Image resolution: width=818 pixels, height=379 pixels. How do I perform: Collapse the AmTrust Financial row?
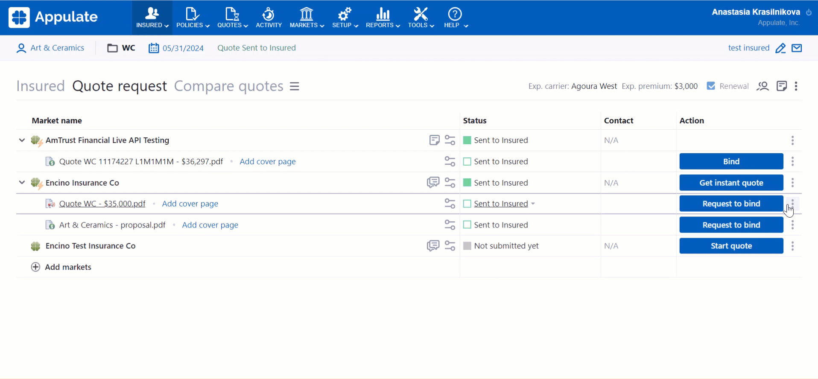tap(22, 140)
